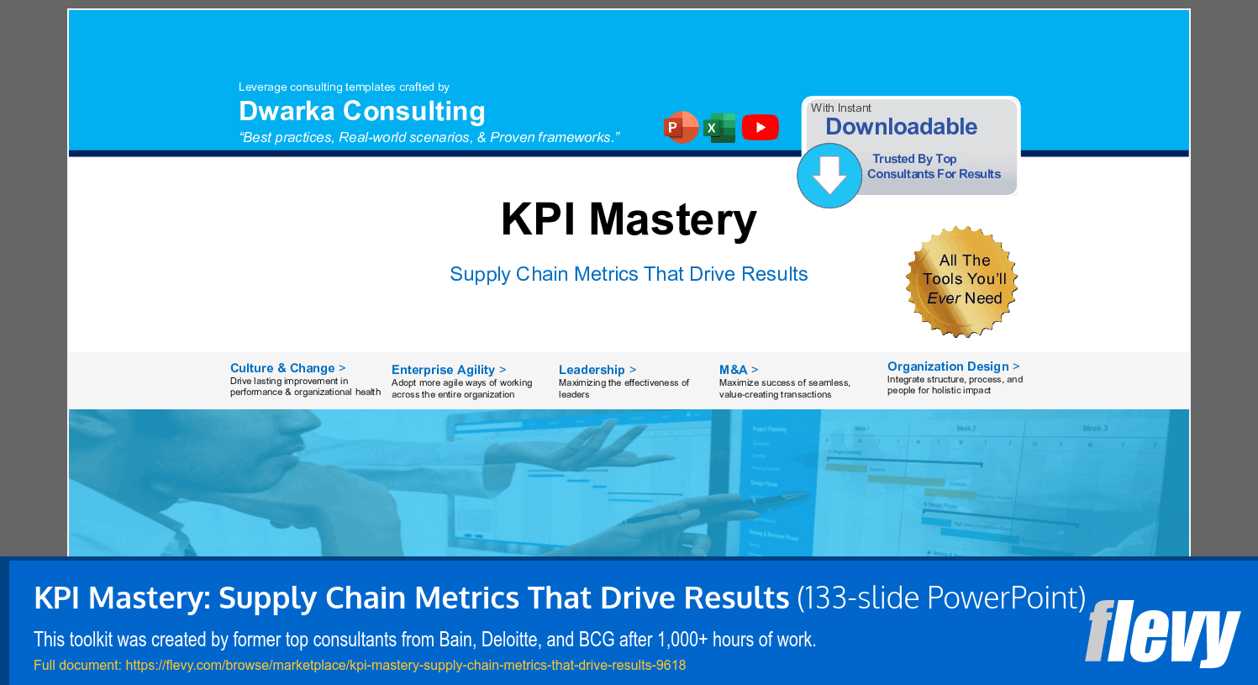
Task: Click 'This toolkit was created by former' sentence
Action: click(424, 640)
